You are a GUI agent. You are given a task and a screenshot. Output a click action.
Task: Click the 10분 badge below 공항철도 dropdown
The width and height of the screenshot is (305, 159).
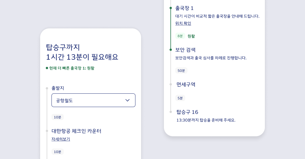[57, 117]
